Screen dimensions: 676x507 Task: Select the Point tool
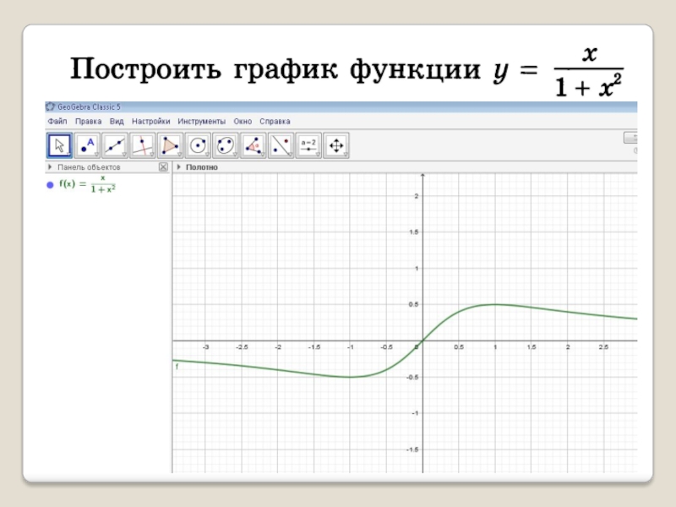[x=87, y=145]
